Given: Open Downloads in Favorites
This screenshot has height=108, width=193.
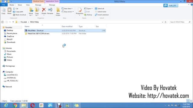Looking at the screenshot, I should point(11,42).
